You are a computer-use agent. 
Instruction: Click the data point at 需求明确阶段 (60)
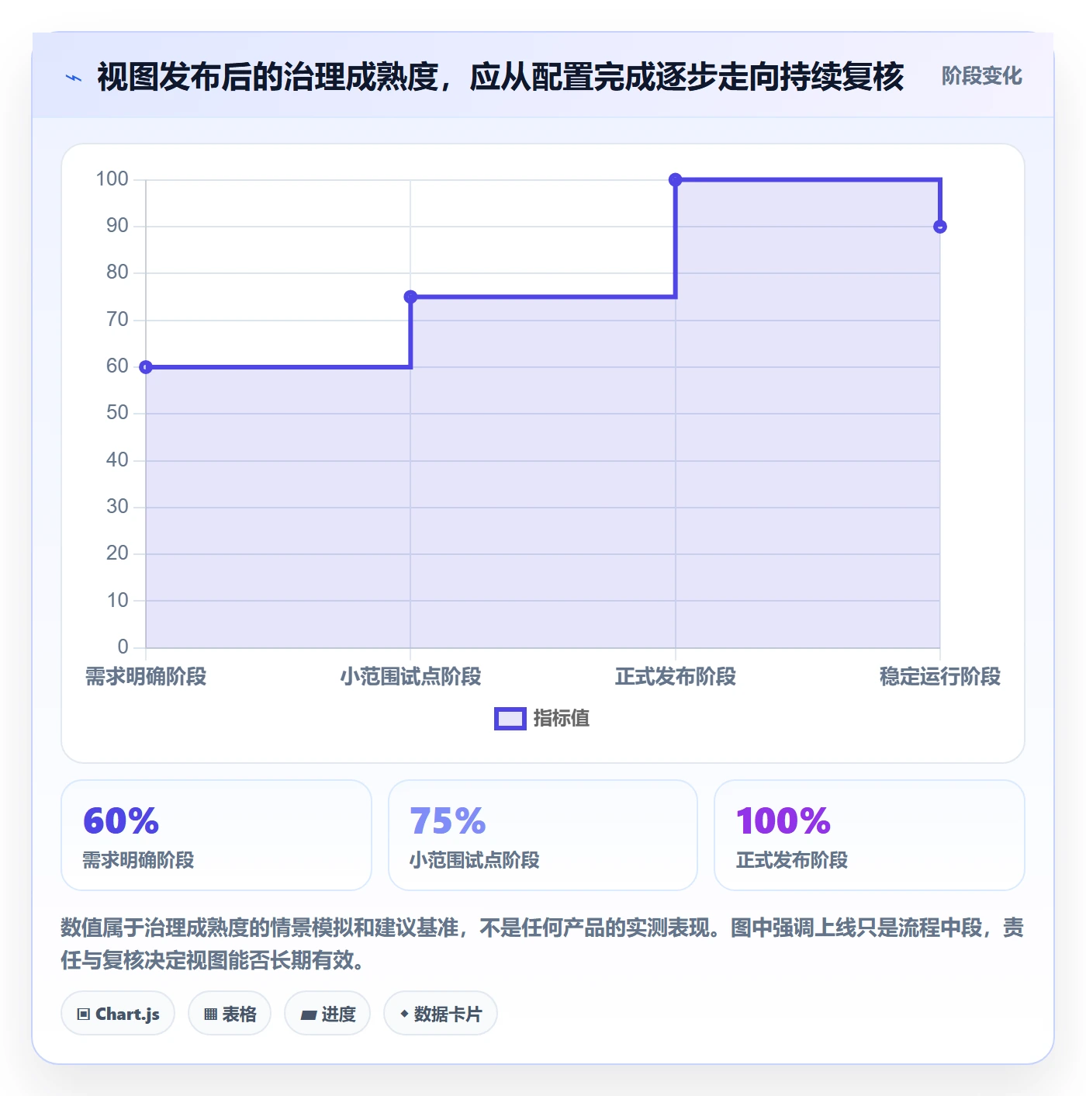[146, 367]
